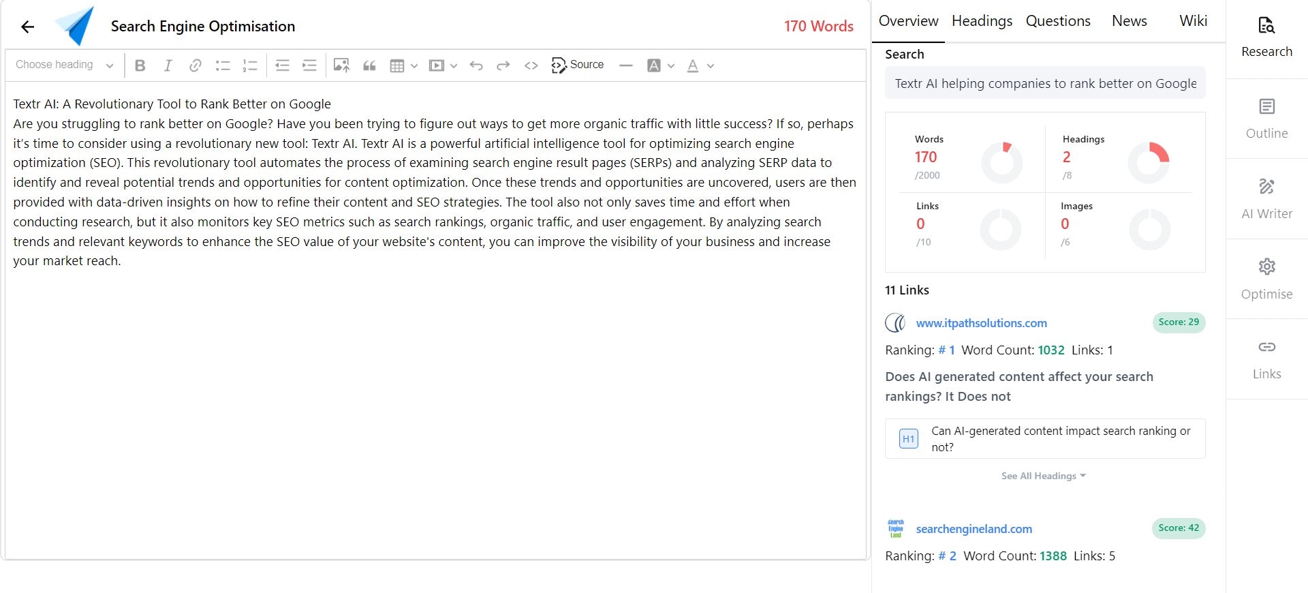Go back using the left arrow

(x=27, y=27)
